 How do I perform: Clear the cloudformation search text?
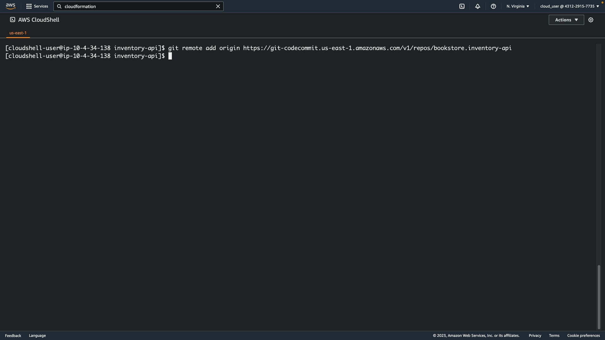coord(218,6)
